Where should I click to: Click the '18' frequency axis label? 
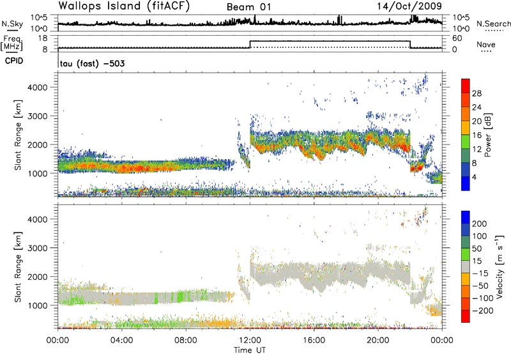43,38
